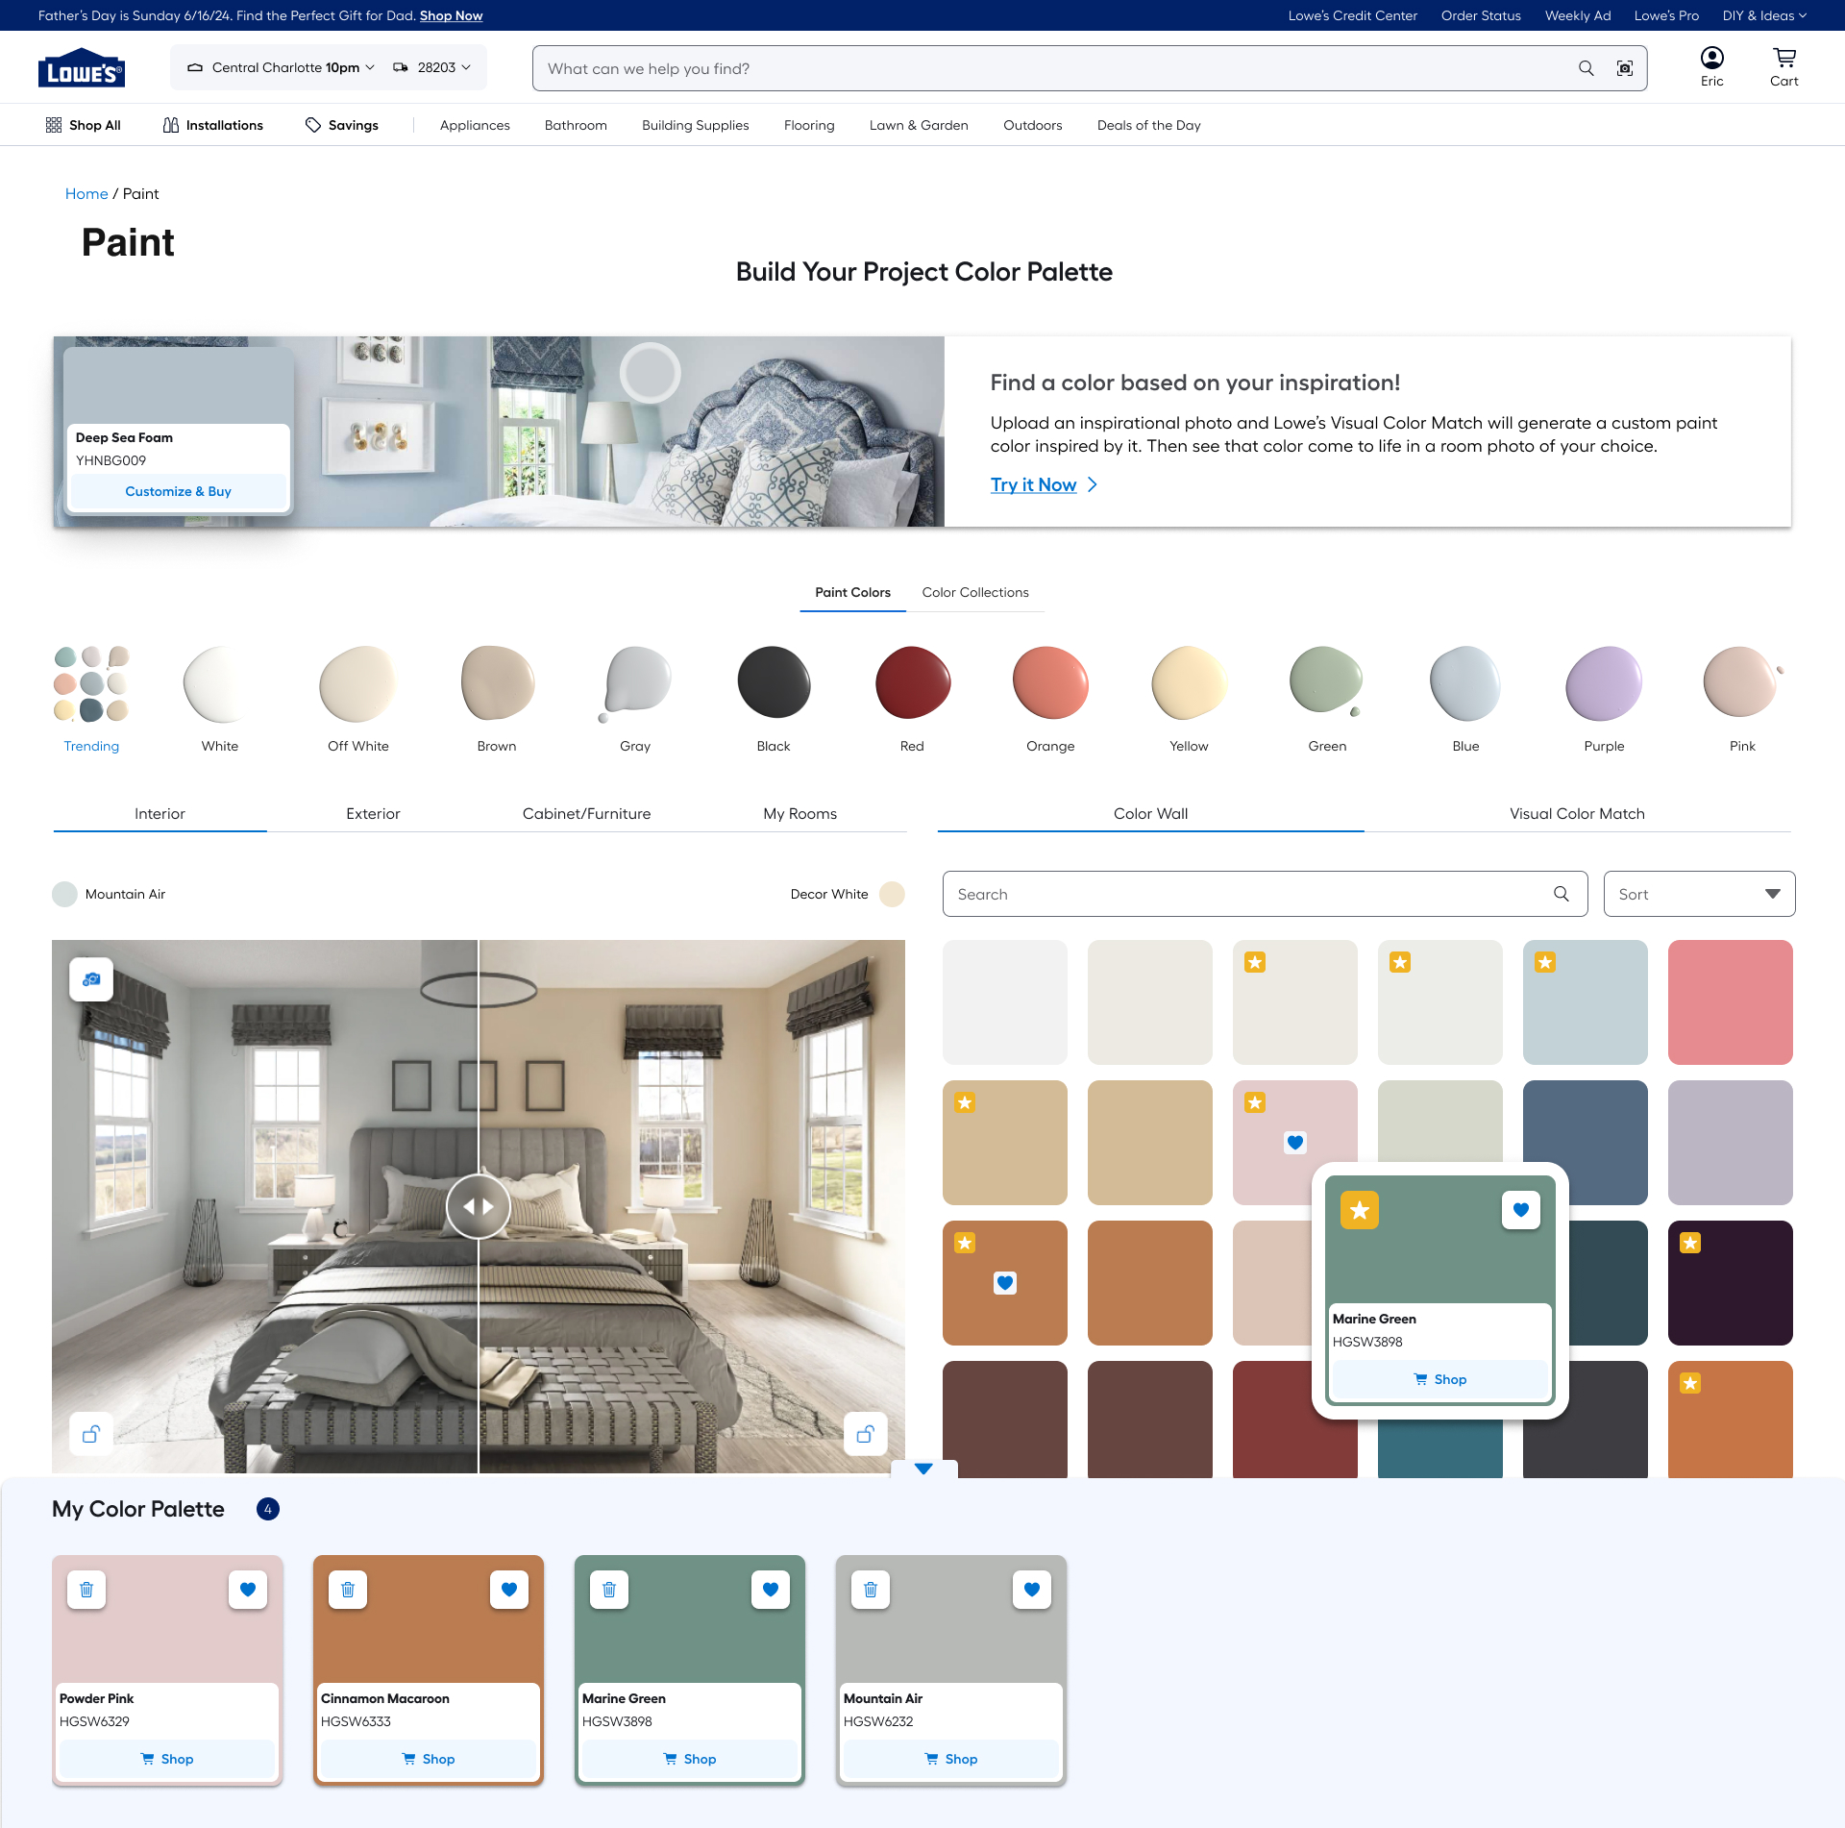The width and height of the screenshot is (1845, 1828).
Task: Switch to the Color Collections tab
Action: [x=975, y=592]
